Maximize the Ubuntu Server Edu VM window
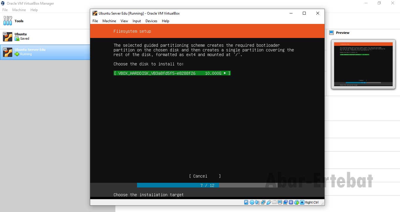The height and width of the screenshot is (212, 400). click(304, 13)
